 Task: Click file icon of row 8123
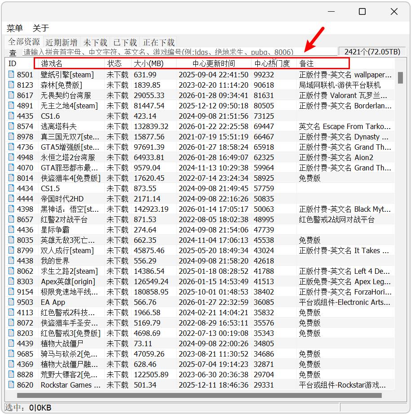[x=11, y=85]
